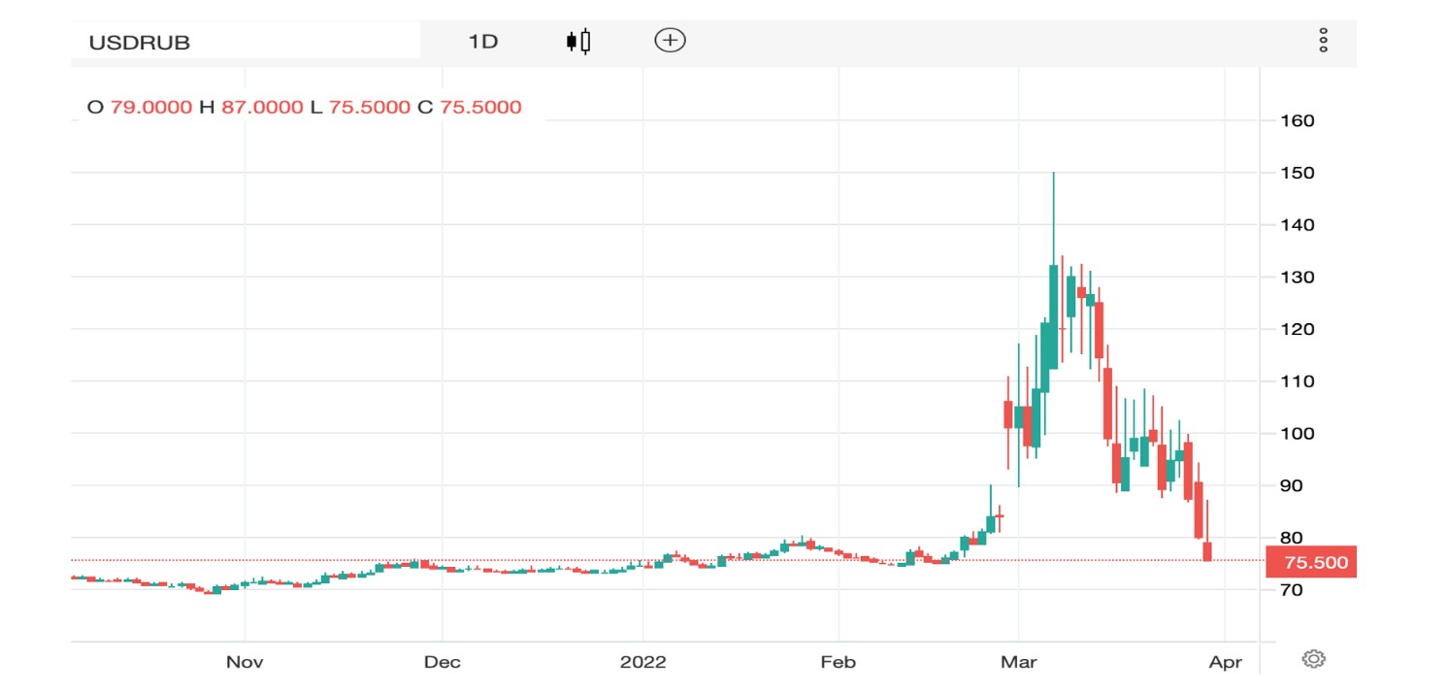Click the 75.500 current price label
The height and width of the screenshot is (693, 1448).
click(1311, 562)
